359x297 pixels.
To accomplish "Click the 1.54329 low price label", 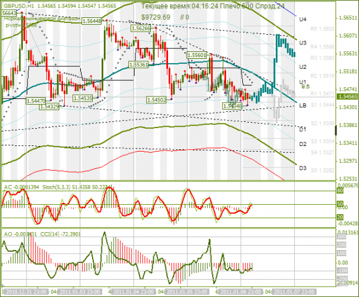I will point(49,106).
